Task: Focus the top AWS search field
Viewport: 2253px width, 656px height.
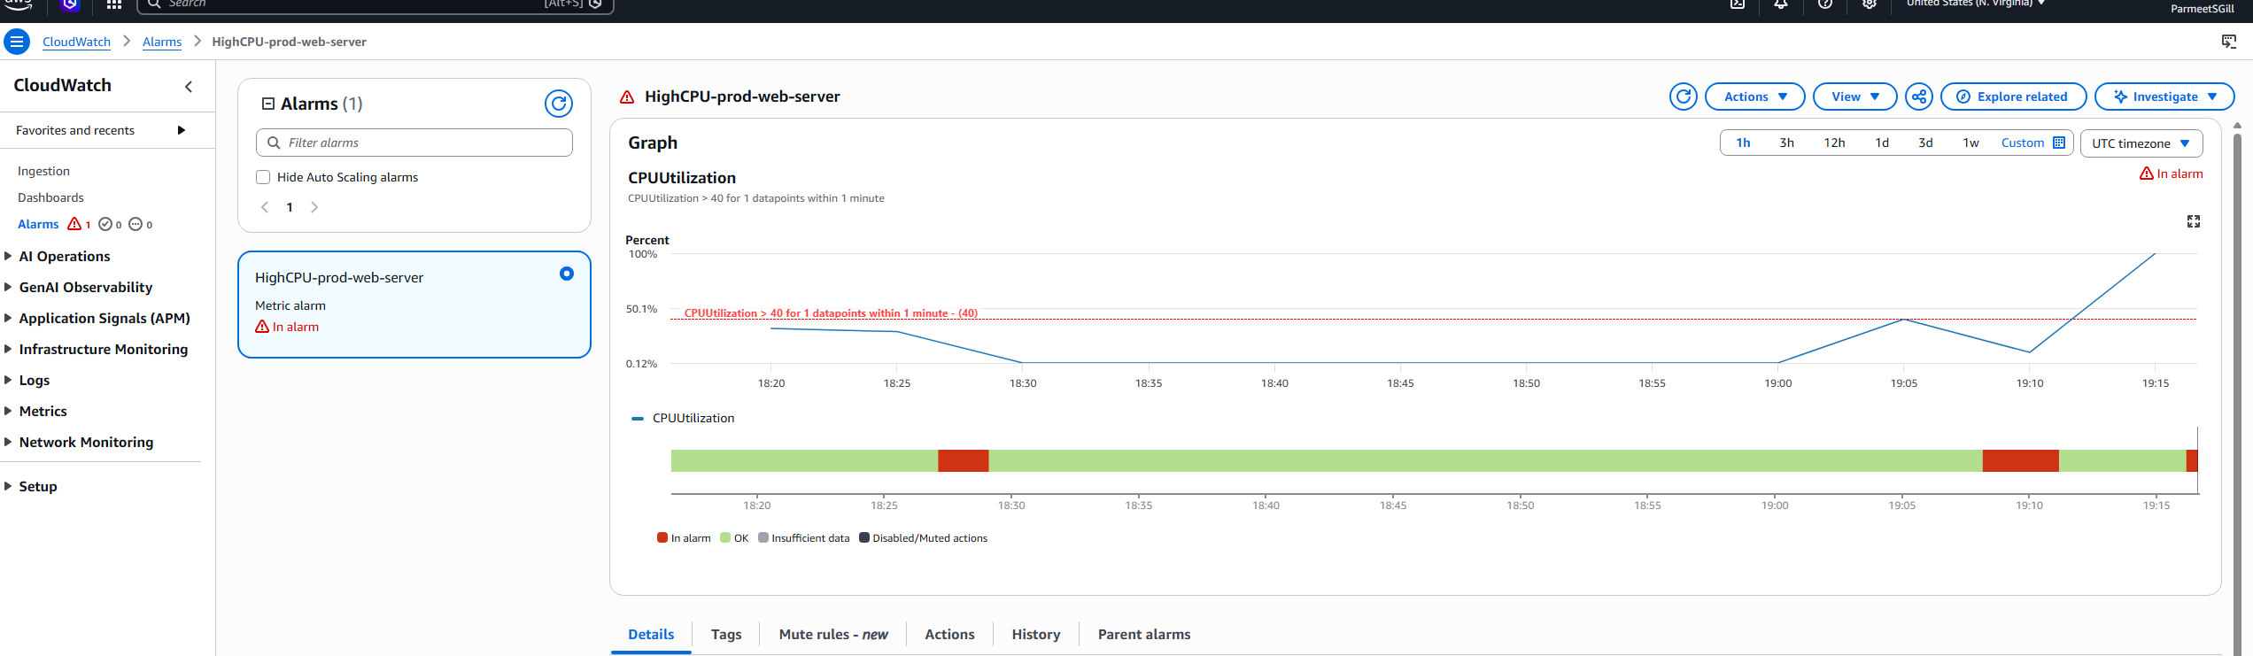Action: click(x=375, y=4)
